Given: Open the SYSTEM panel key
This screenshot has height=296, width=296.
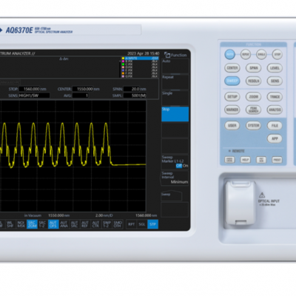Looking at the screenshot, I should click(x=253, y=126).
